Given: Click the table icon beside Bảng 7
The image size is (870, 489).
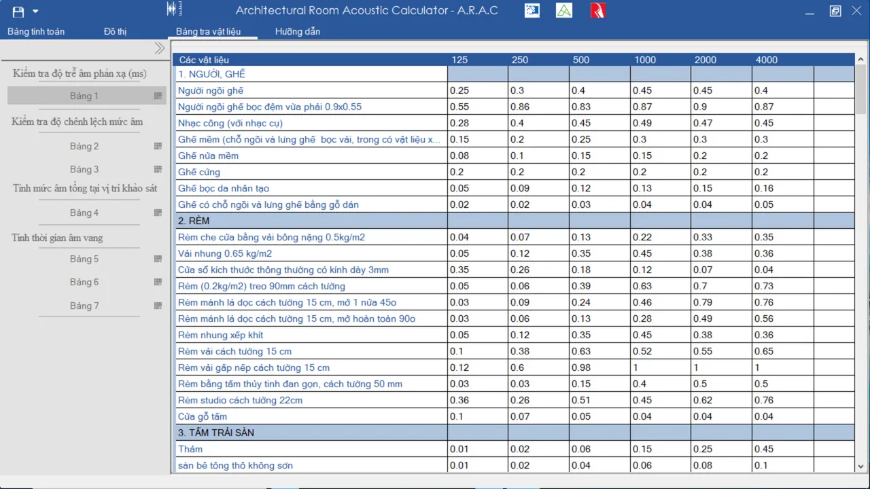Looking at the screenshot, I should 158,306.
